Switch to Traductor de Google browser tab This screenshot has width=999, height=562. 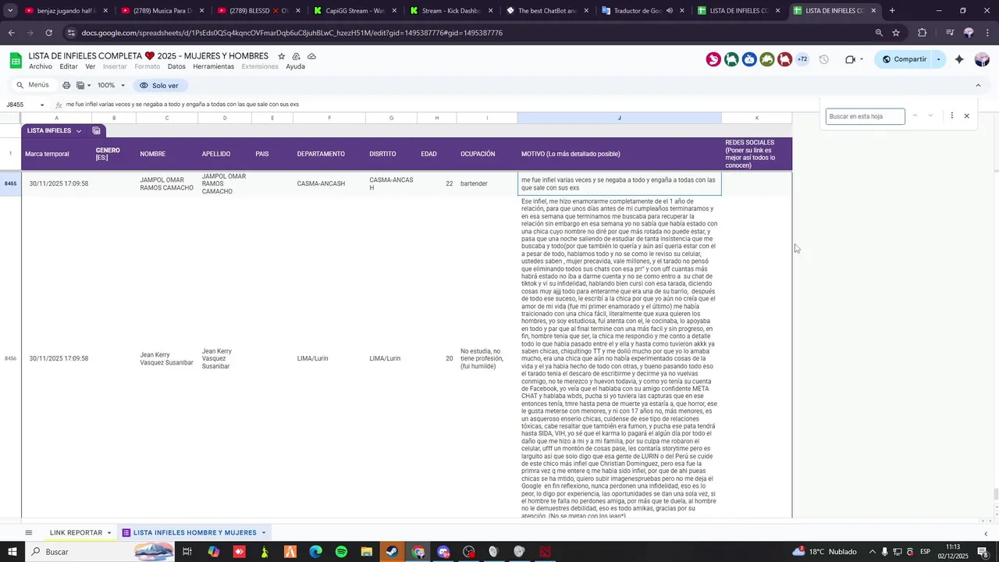click(x=643, y=11)
